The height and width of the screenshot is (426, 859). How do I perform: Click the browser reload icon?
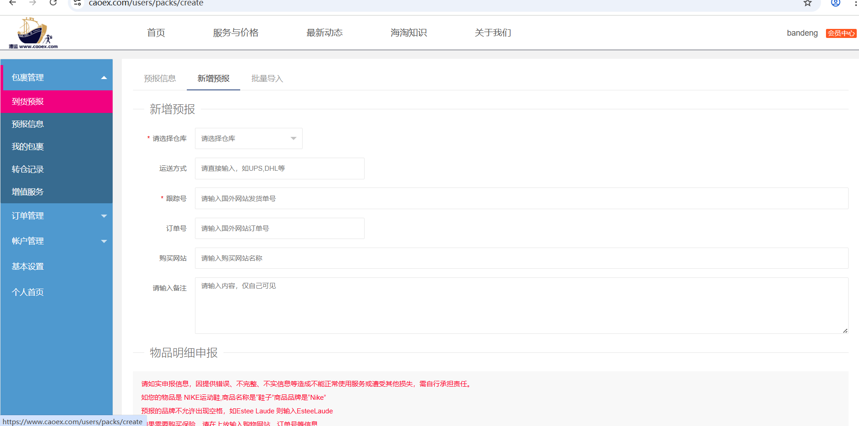(x=53, y=3)
